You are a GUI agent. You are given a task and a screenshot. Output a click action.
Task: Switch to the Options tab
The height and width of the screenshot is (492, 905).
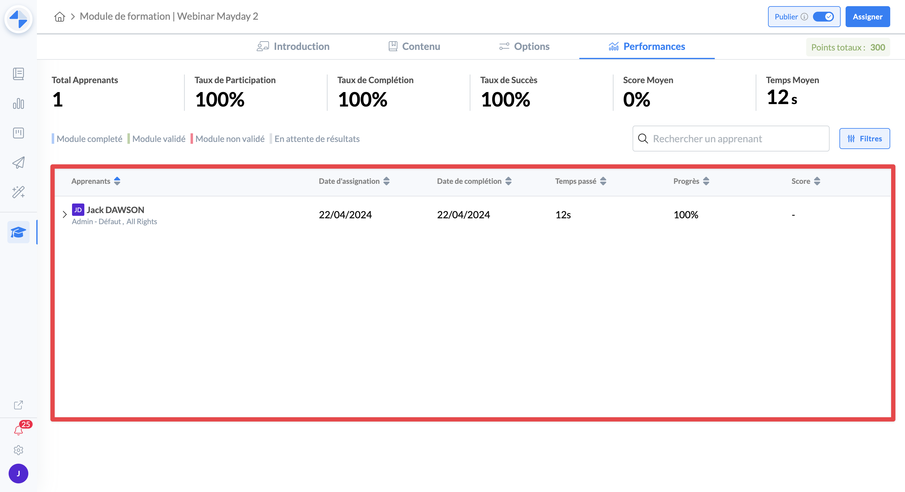[524, 46]
